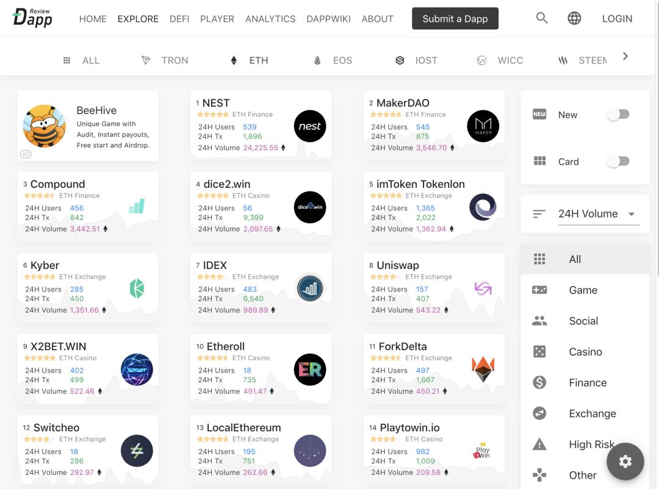Viewport: 659px width, 489px height.
Task: Open the NEST dapp title
Action: [x=216, y=103]
